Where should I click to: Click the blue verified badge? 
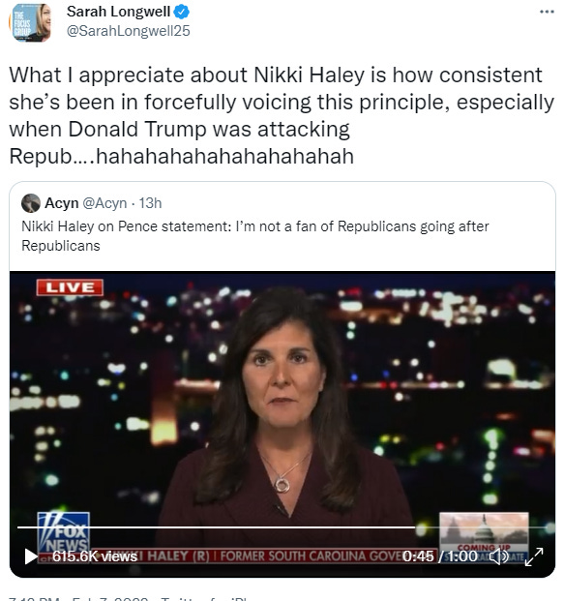coord(182,12)
